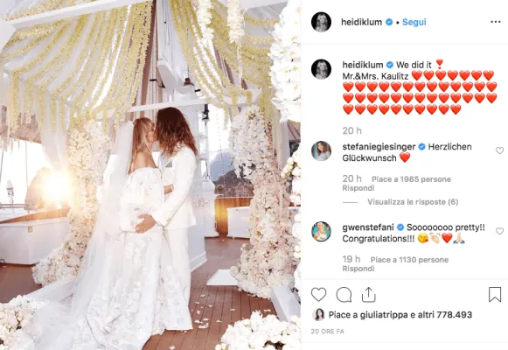Like the post with the heart icon
Viewport: 508px width, 350px height.
click(x=318, y=295)
